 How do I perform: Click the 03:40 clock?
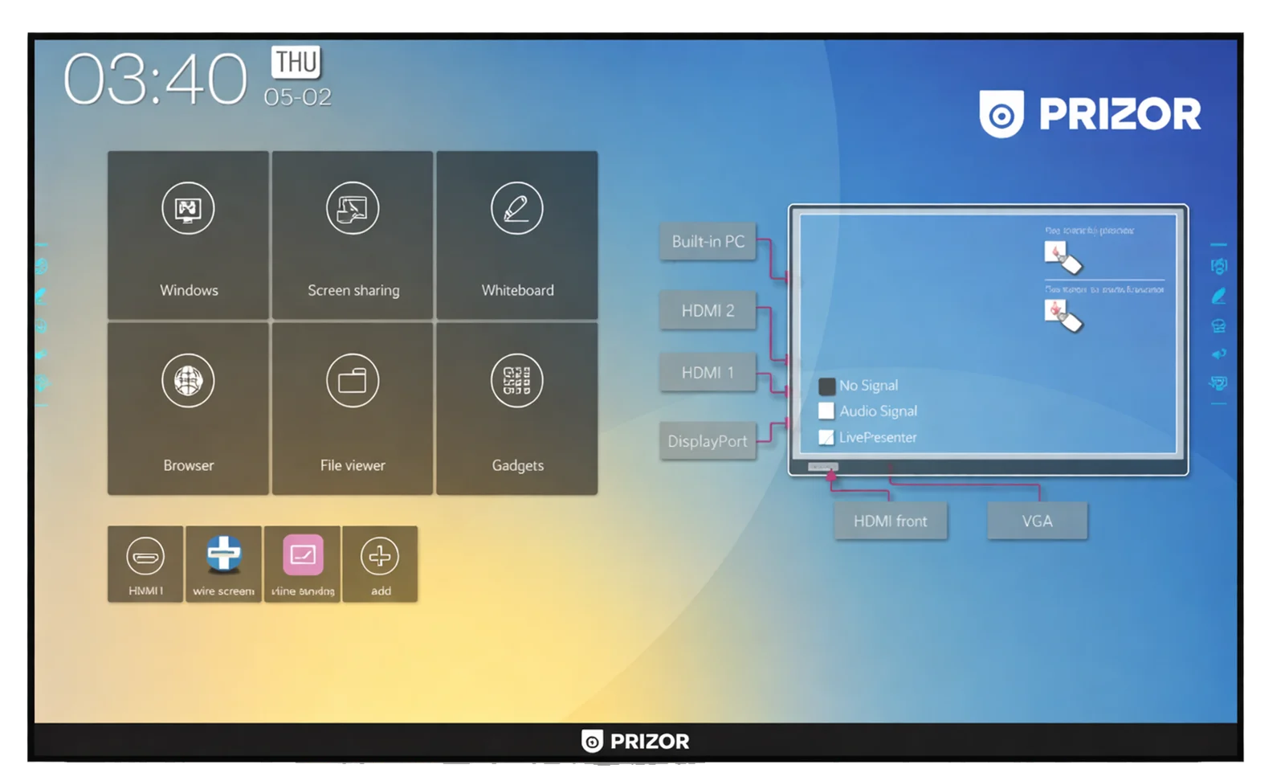(156, 79)
